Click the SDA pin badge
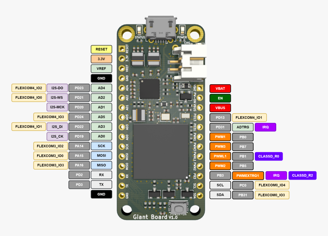 (220, 195)
